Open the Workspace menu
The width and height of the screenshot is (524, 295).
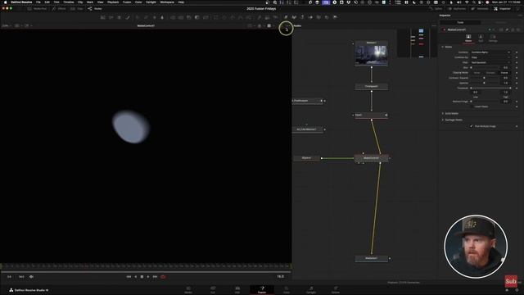click(x=167, y=2)
